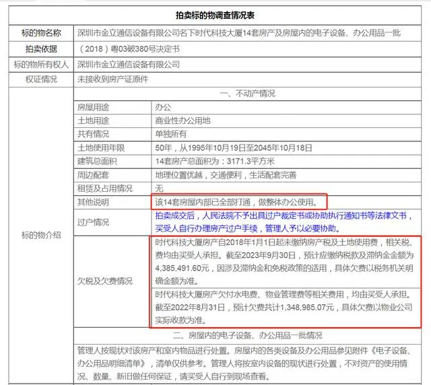Click the header 二、房屋内的电子设备、办公用品一批情况
Screen dimensions: 431x385
click(247, 336)
